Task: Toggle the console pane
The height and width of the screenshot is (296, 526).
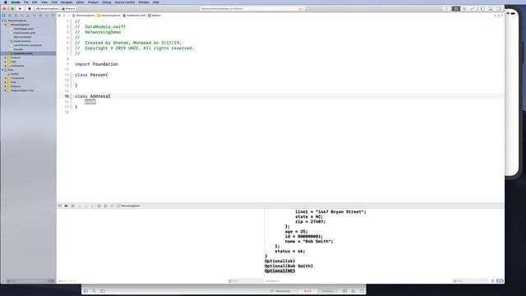Action: click(501, 281)
